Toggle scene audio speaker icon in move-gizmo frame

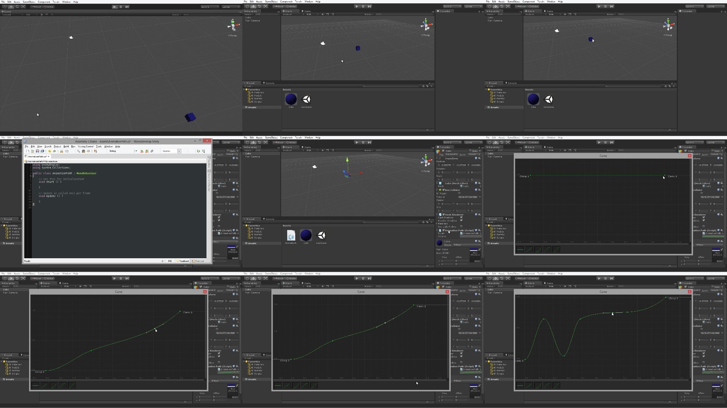(x=333, y=150)
